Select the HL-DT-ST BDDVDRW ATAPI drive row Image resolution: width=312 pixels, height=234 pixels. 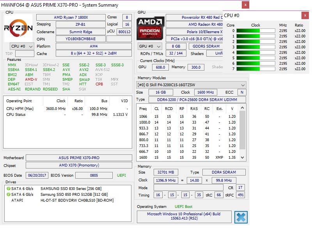[67, 200]
